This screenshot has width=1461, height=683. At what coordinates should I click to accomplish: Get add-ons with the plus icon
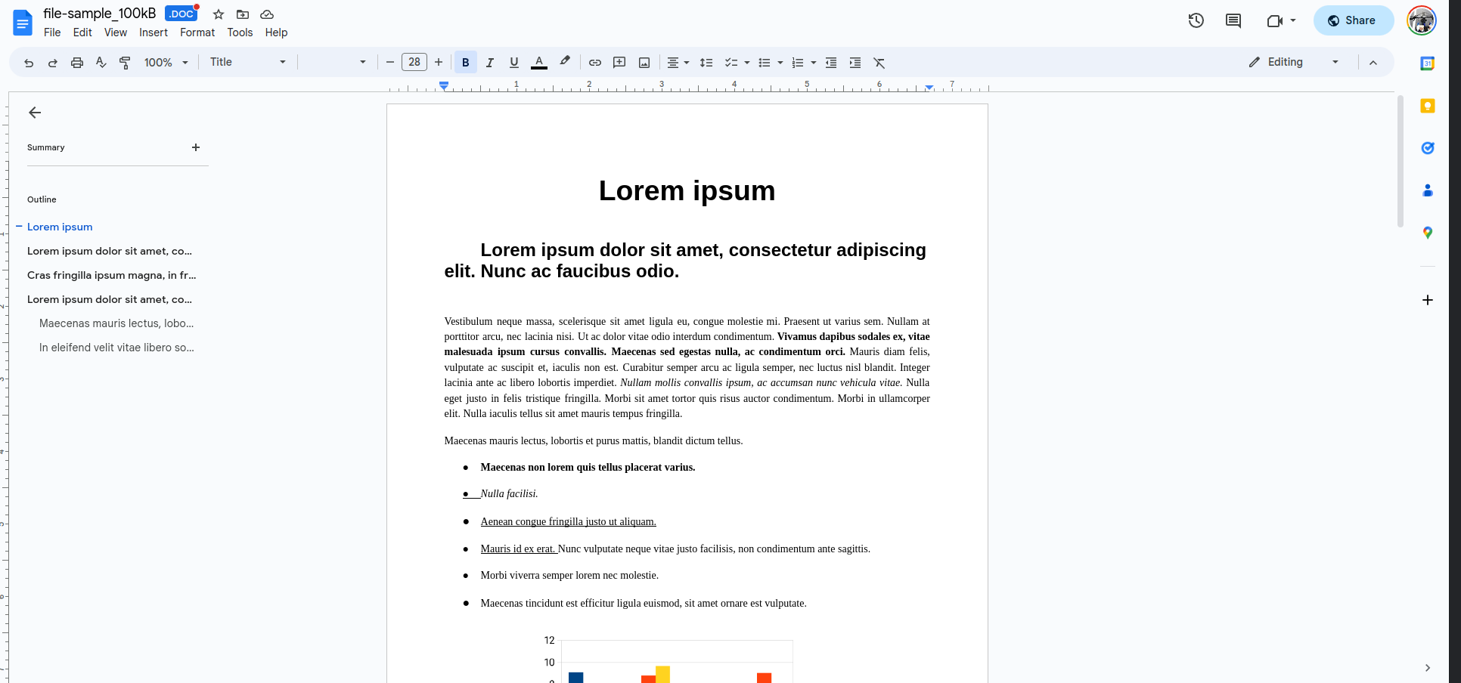pyautogui.click(x=1428, y=300)
